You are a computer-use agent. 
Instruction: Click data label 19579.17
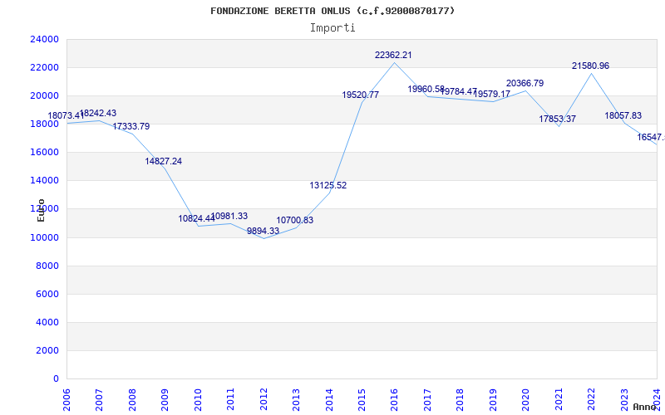[x=492, y=94]
